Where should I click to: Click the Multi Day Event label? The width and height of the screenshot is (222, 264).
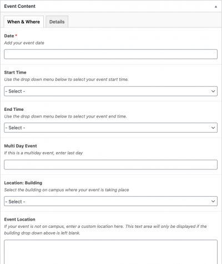21,146
